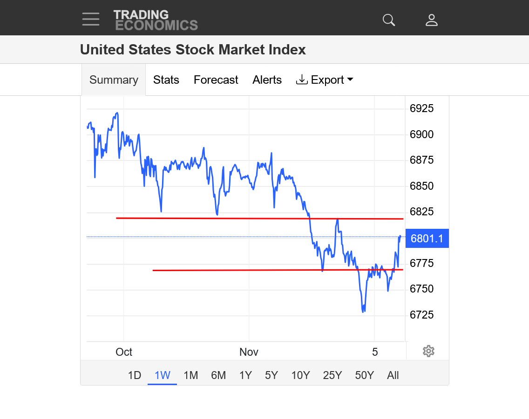Click the Trading Economics logo
Image resolution: width=529 pixels, height=419 pixels.
pyautogui.click(x=156, y=20)
